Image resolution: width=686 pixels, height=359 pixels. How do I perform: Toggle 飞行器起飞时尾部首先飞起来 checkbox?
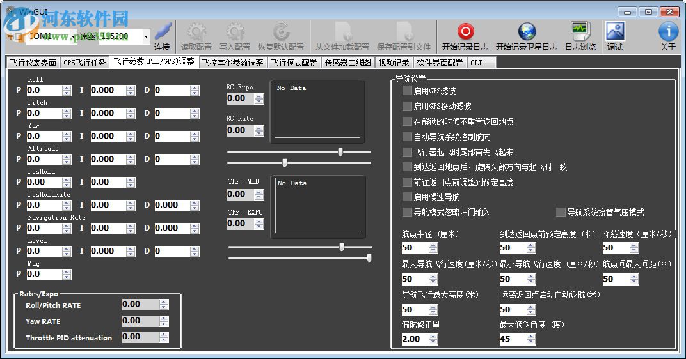pos(407,152)
